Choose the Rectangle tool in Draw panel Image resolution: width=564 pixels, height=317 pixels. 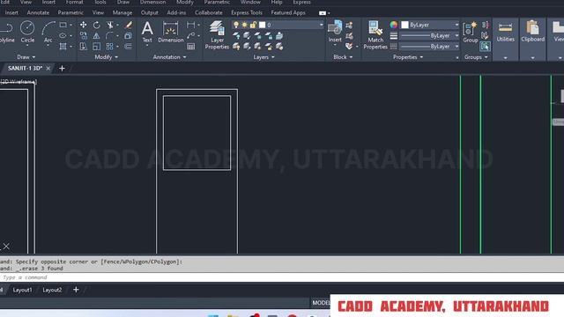[x=63, y=25]
